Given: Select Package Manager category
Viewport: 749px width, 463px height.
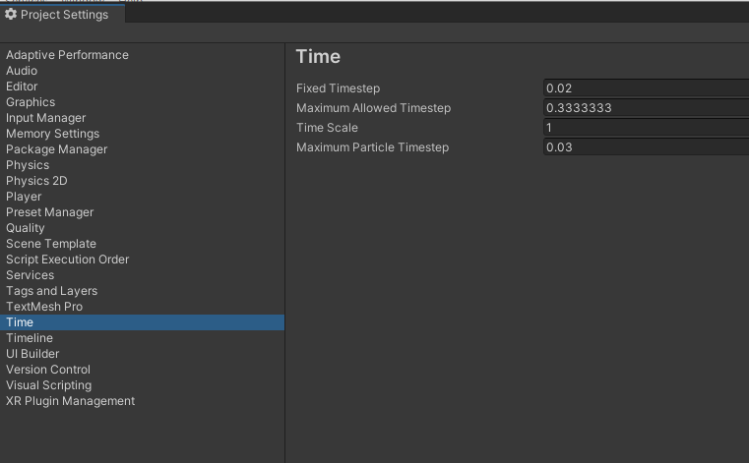Looking at the screenshot, I should [56, 149].
